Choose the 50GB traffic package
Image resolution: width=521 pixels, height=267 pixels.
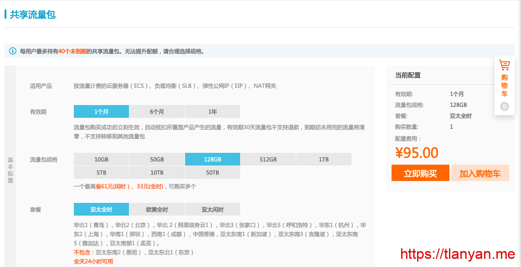pos(157,159)
